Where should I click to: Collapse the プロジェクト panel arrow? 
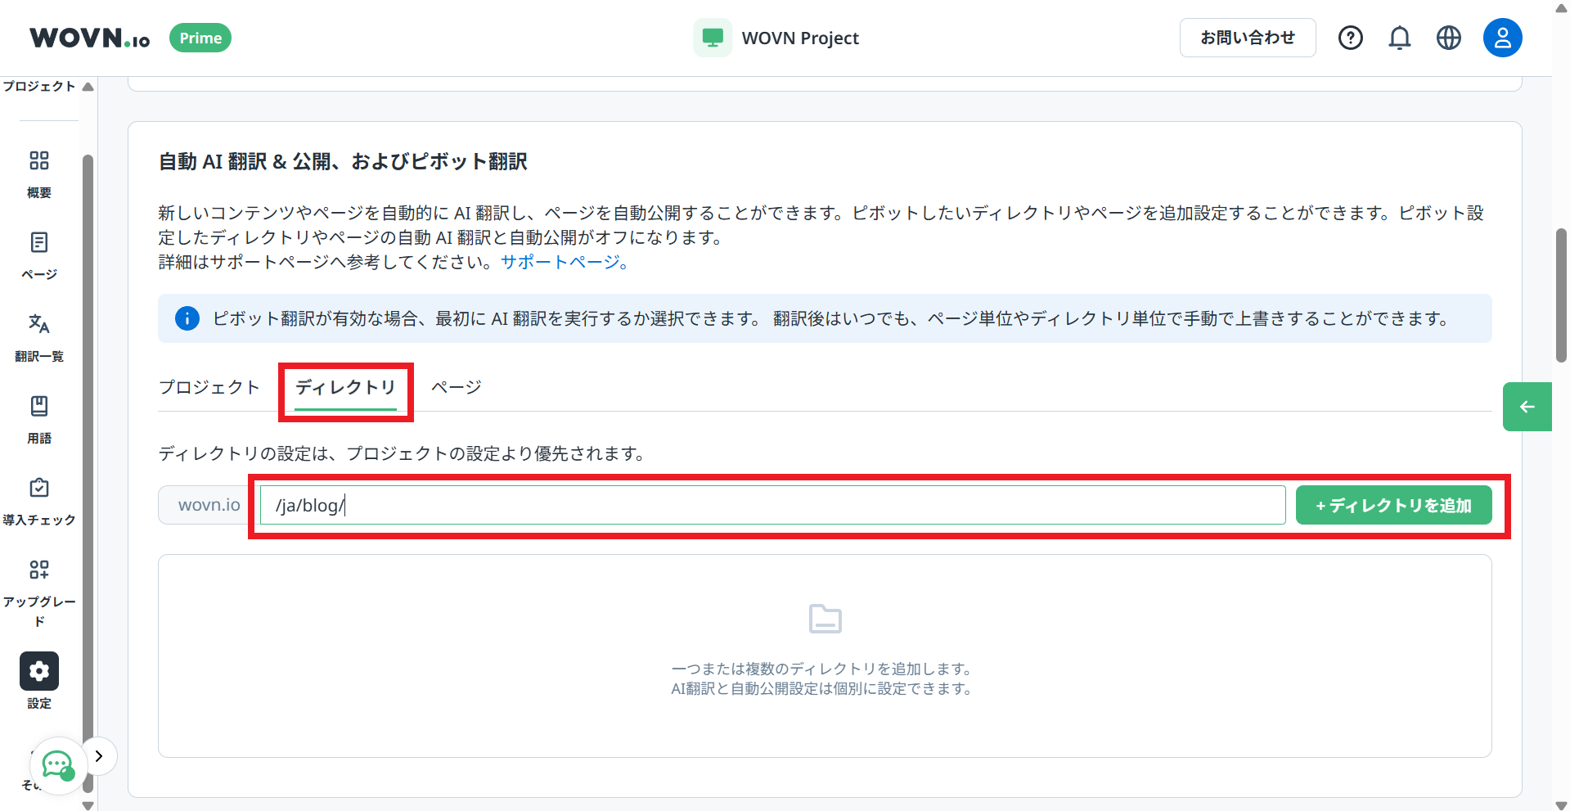[88, 85]
